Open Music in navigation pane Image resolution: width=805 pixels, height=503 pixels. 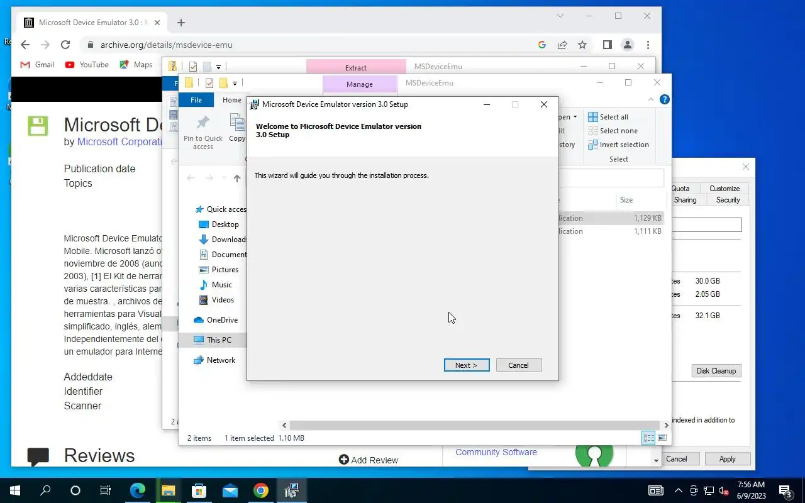click(216, 285)
